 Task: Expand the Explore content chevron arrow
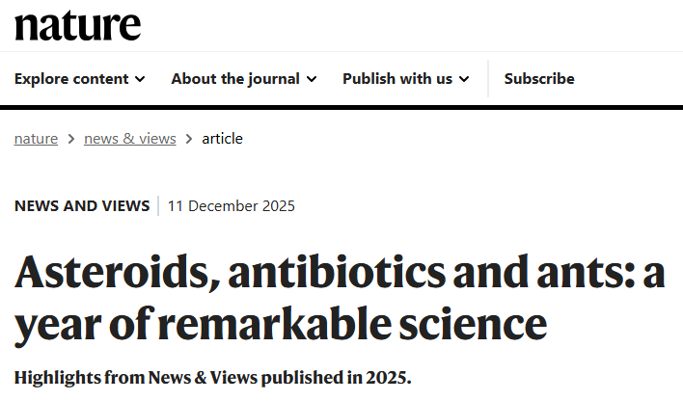click(x=141, y=79)
